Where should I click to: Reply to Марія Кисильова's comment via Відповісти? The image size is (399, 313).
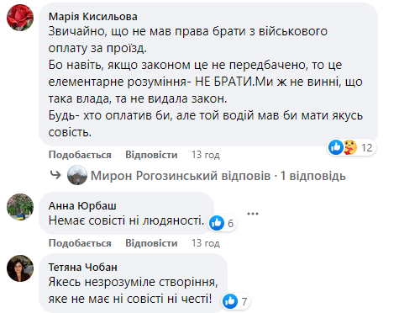[x=151, y=155]
